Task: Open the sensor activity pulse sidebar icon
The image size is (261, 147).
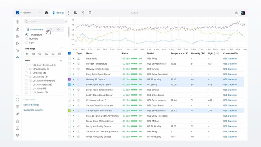Action: point(18,58)
